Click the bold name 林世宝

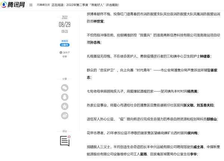pos(99,22)
